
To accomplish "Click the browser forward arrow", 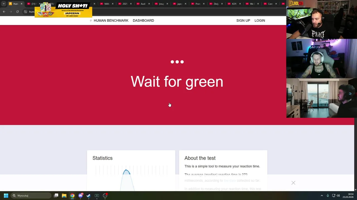I will point(11,12).
